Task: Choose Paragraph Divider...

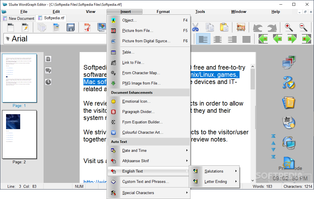Action: (149, 112)
